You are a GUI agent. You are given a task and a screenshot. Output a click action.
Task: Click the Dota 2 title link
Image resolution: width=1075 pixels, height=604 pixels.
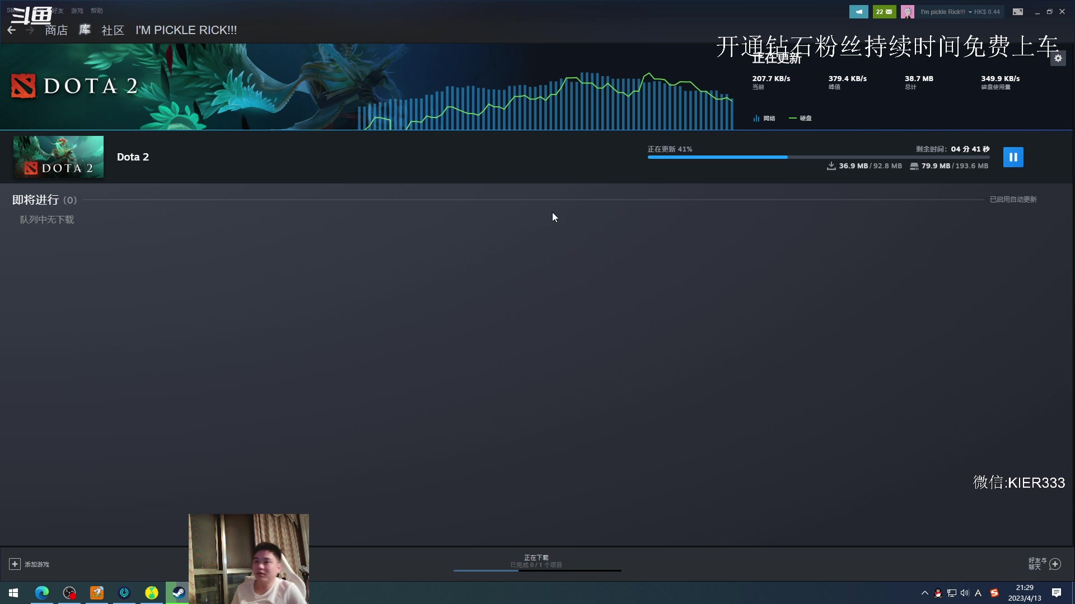tap(133, 157)
